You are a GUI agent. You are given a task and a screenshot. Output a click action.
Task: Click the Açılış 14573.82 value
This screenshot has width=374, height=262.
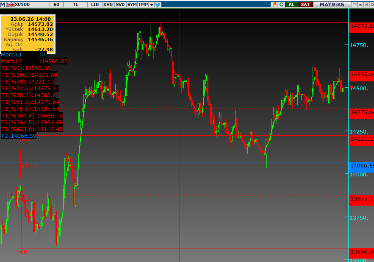(x=40, y=24)
